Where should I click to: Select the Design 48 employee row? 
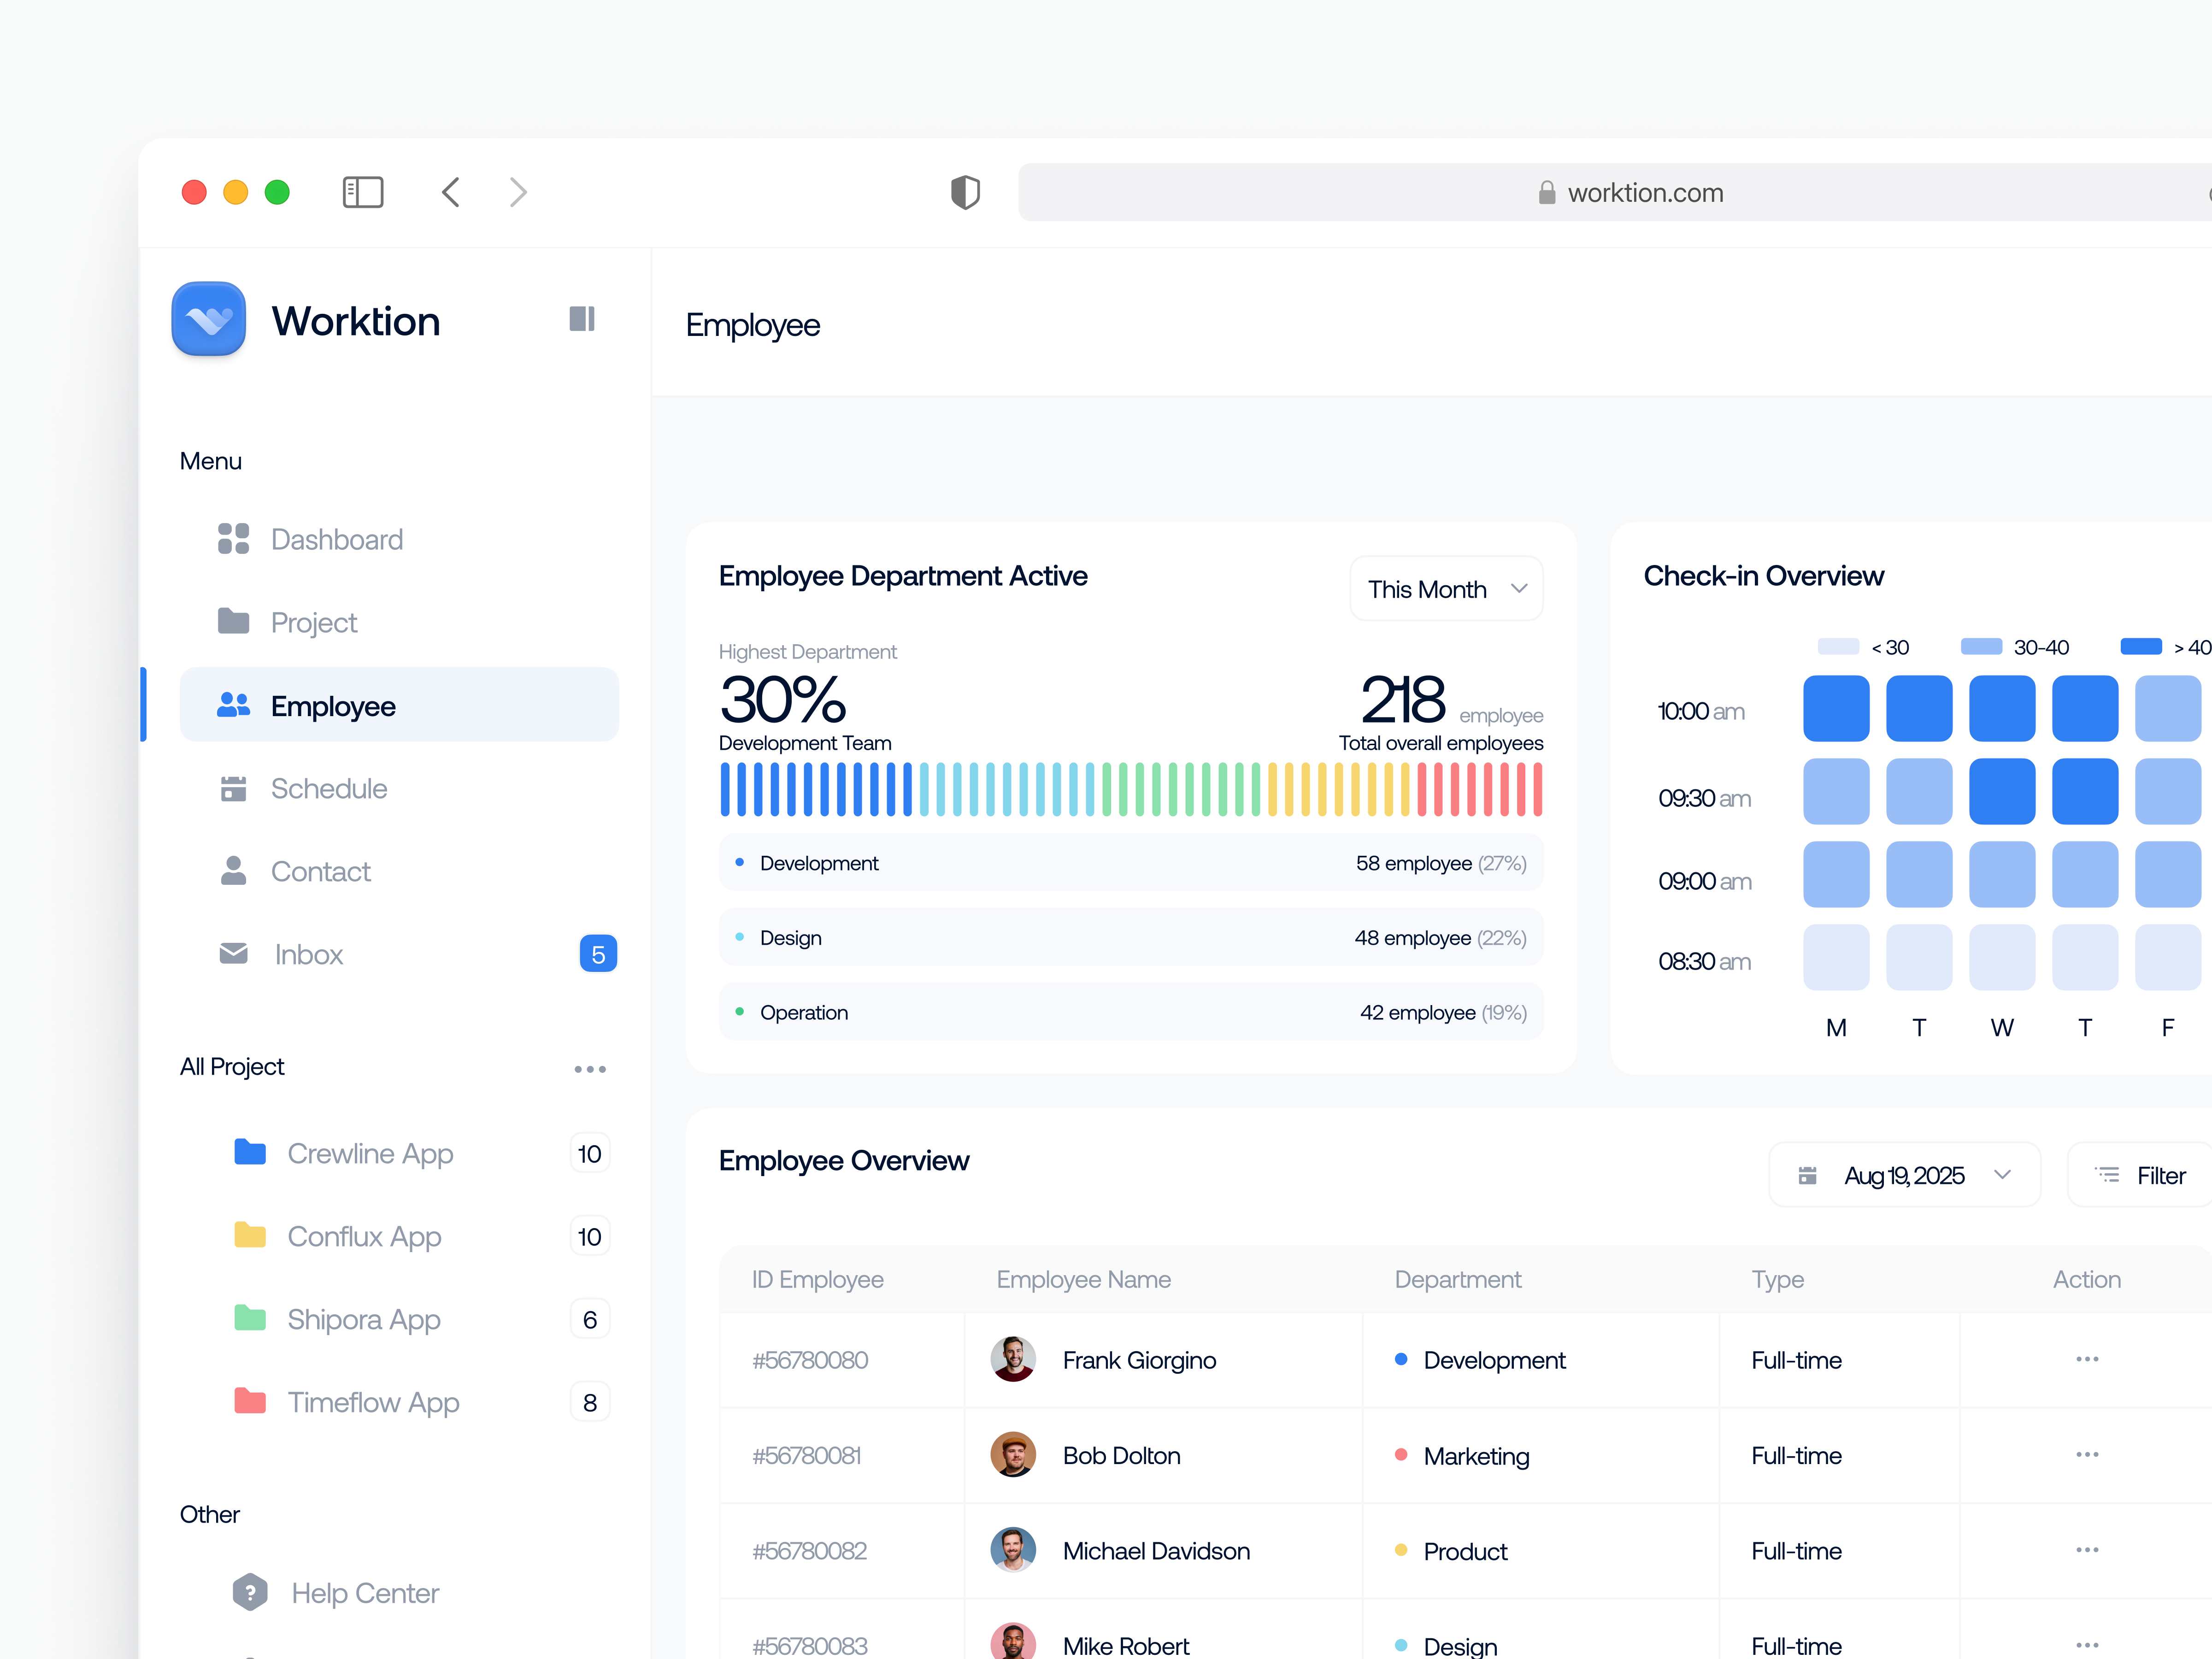(1130, 937)
